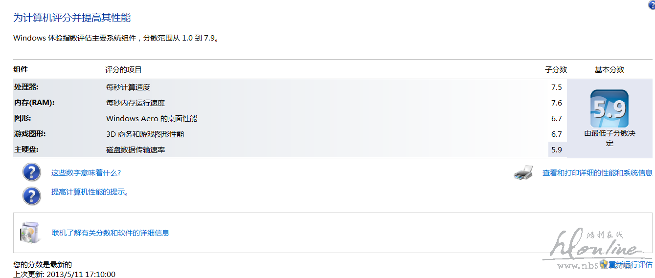Select the 内存(RAM) component row label
This screenshot has height=278, width=655.
click(34, 103)
